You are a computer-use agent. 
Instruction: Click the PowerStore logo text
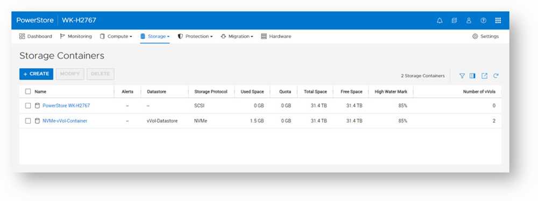[35, 20]
